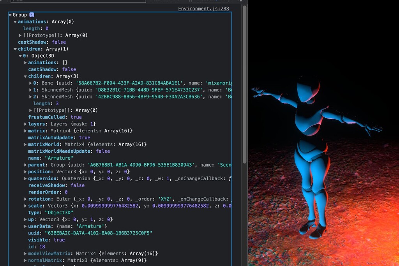399x266 pixels.
Task: Collapse the top-level Group object
Action: [9, 14]
